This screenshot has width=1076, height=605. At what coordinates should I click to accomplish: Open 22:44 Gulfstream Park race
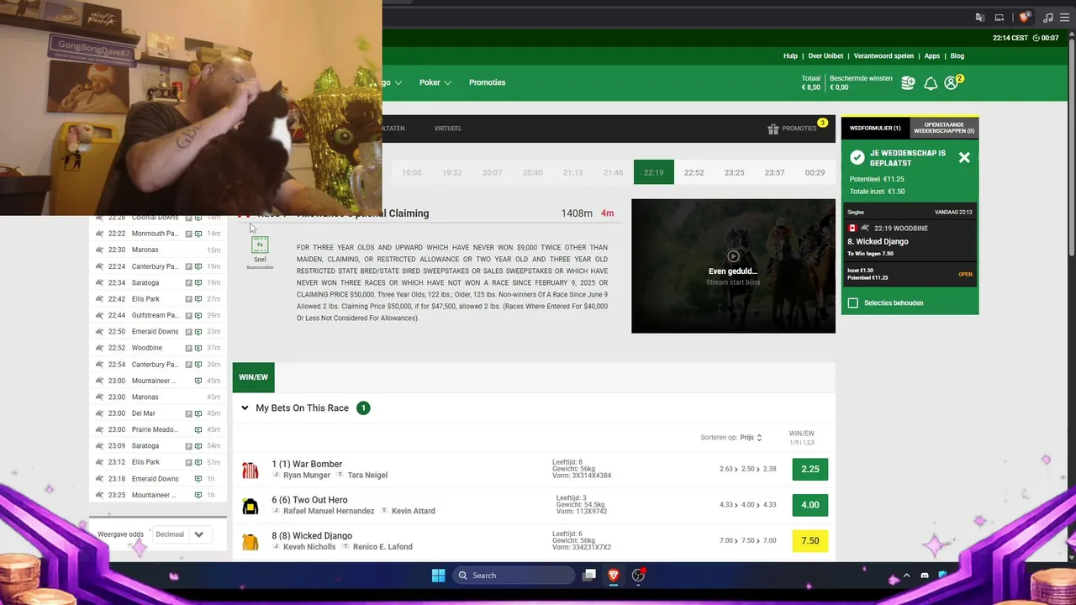pyautogui.click(x=158, y=315)
